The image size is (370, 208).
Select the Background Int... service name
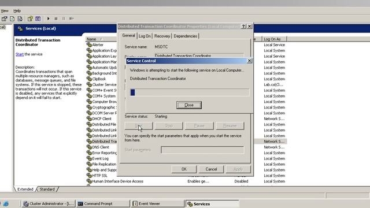(104, 73)
